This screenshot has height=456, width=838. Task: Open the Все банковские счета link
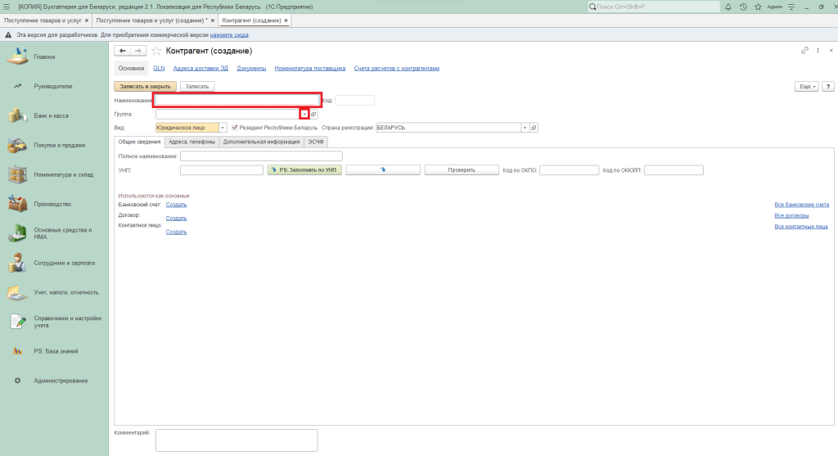pos(801,205)
